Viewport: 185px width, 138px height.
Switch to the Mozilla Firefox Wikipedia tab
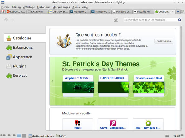pos(143,11)
